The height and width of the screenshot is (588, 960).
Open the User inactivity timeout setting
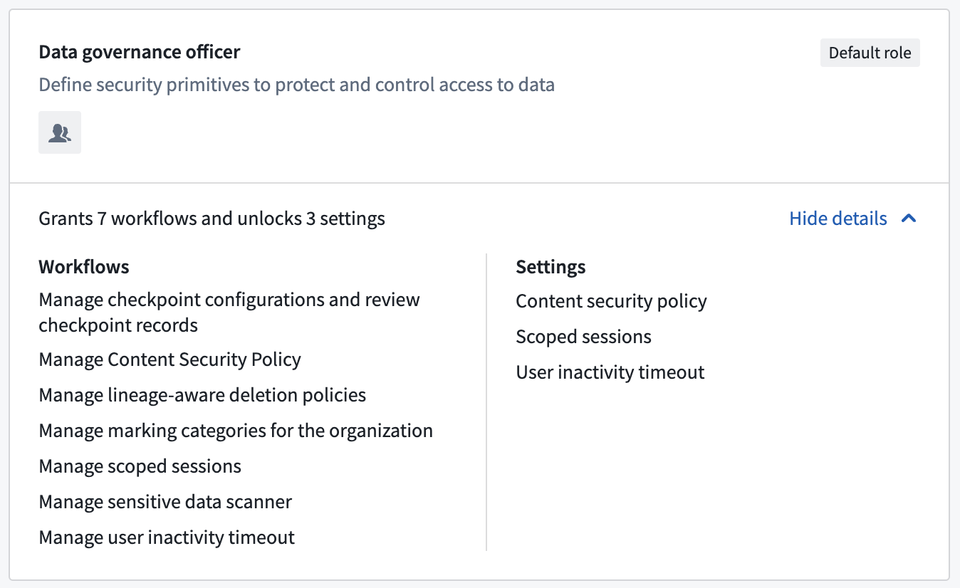(x=610, y=372)
